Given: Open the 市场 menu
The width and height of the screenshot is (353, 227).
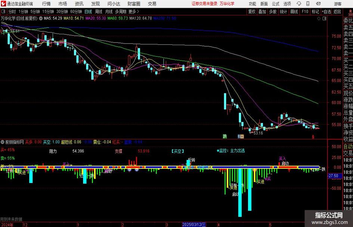Looking at the screenshot, I should [x=63, y=4].
